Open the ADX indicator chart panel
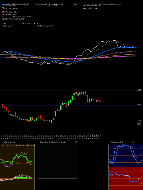This screenshot has height=190, width=143. [x=17, y=155]
